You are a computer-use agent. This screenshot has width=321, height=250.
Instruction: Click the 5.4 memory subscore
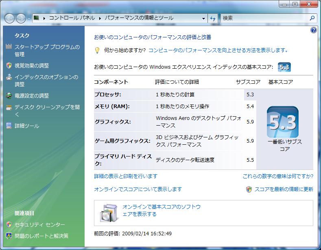pos(250,107)
